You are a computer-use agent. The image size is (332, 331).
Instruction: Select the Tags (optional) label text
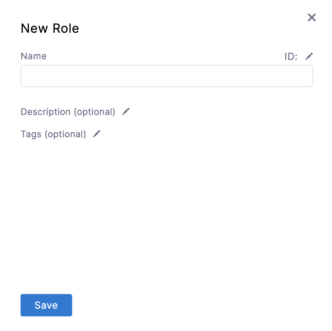coord(53,134)
